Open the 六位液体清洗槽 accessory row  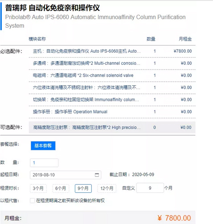pyautogui.click(x=112, y=87)
